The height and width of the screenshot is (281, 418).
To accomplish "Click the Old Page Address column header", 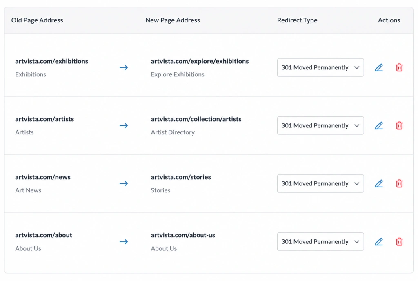I will point(37,20).
